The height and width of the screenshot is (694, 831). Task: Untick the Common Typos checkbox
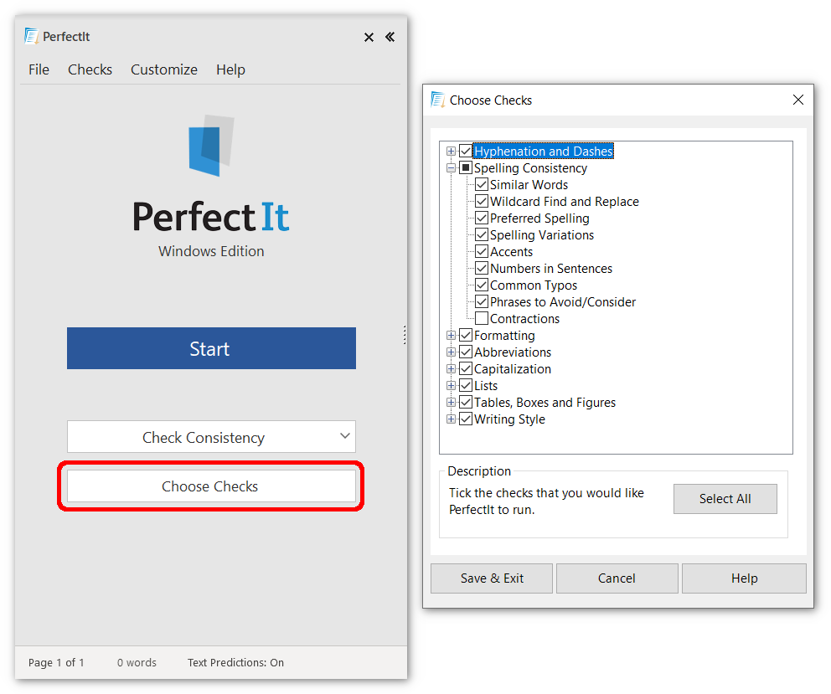[x=482, y=285]
